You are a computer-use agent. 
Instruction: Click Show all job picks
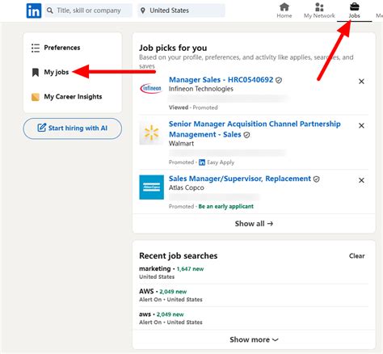[x=254, y=224]
